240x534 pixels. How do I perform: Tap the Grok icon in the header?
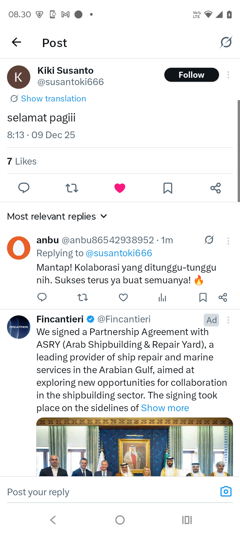(x=226, y=42)
